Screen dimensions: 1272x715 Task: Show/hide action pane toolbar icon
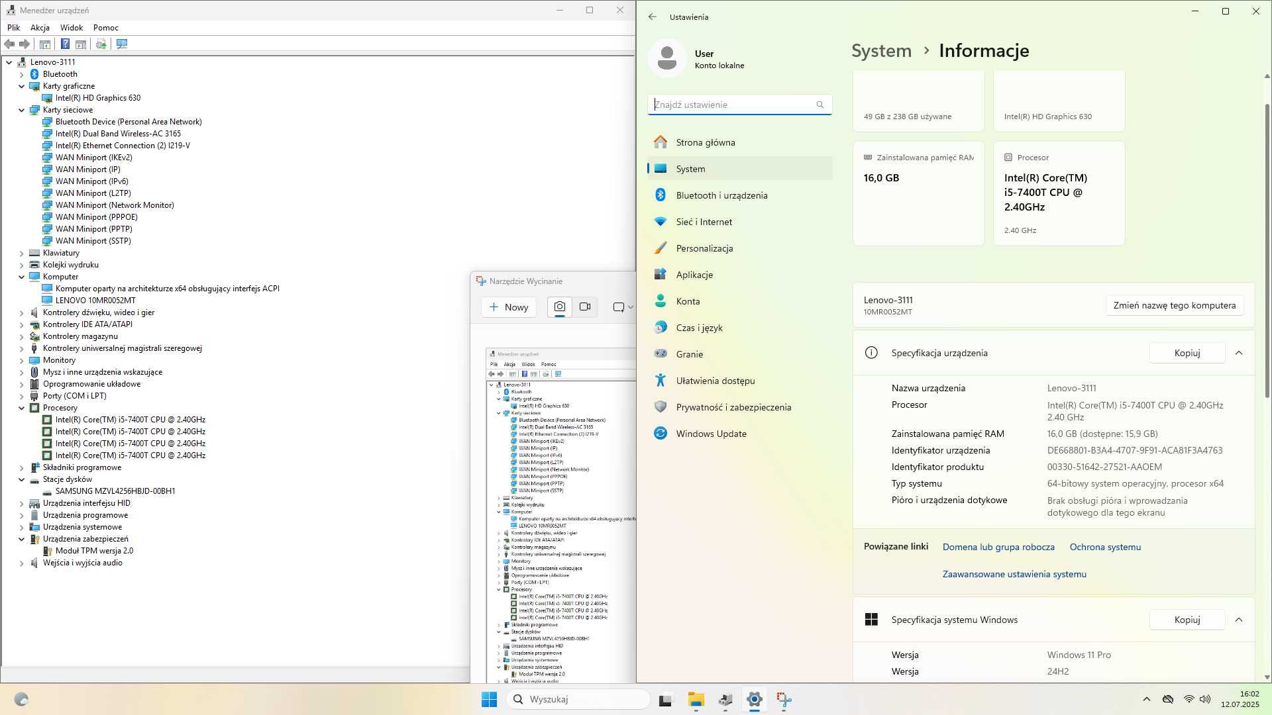coord(81,44)
